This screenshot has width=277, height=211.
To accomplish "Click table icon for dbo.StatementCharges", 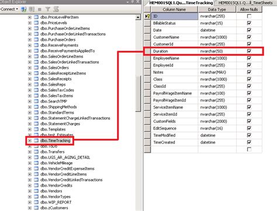I will pos(36,124).
